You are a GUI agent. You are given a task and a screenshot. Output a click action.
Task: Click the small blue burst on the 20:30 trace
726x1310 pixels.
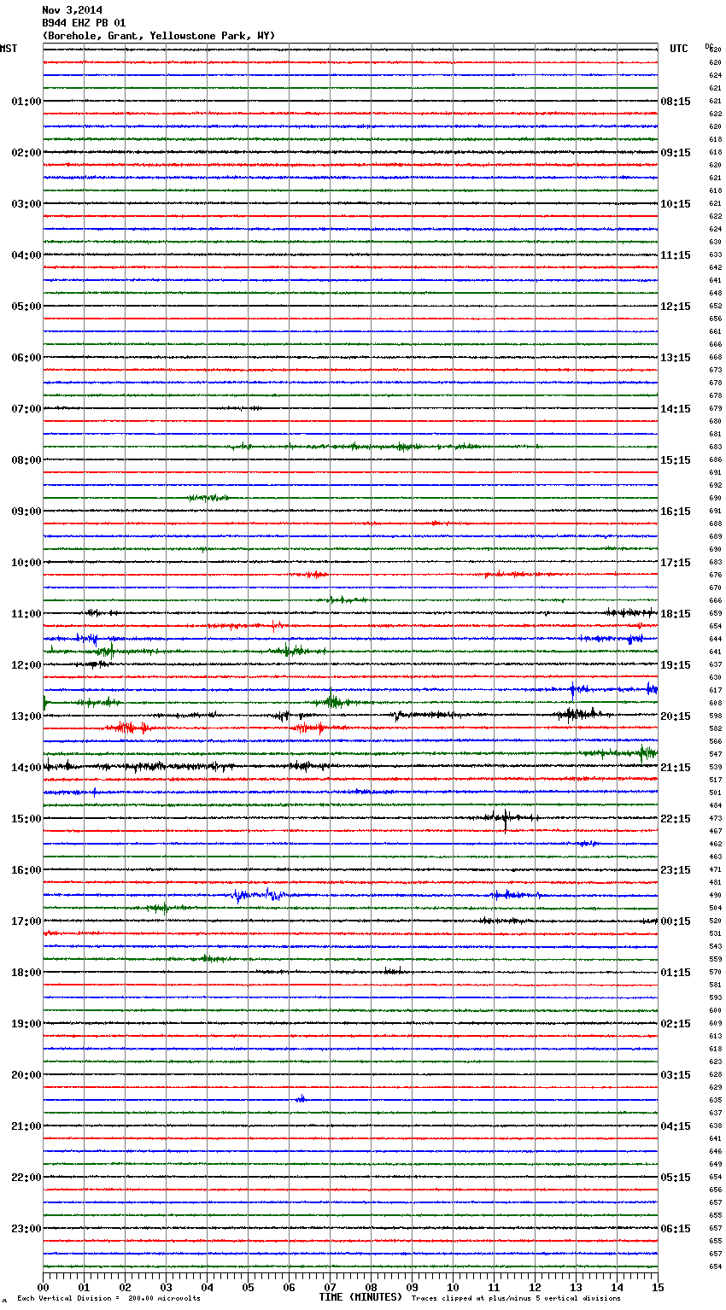[x=301, y=1099]
